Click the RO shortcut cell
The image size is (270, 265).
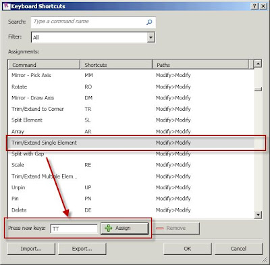coord(88,87)
